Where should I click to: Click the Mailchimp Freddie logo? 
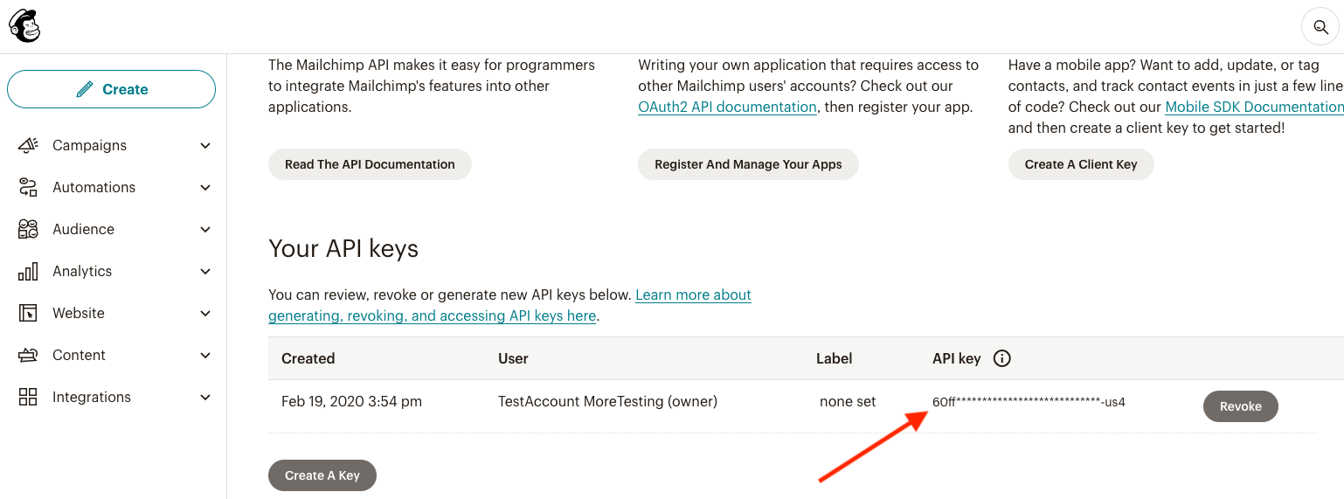coord(24,26)
